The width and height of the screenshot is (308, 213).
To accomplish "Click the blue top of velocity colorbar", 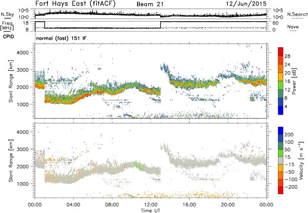I will [x=281, y=131].
